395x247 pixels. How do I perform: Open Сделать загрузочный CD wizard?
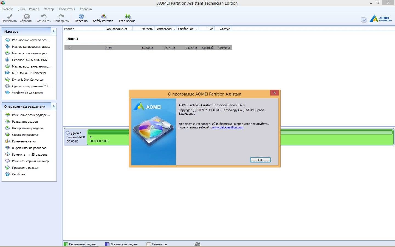31,86
